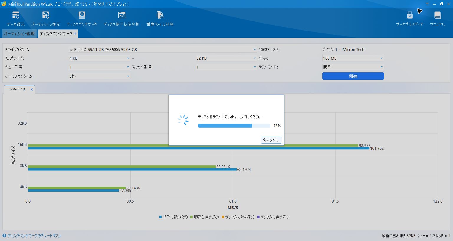Click the 8KB green write bar
The width and height of the screenshot is (453, 241).
122,167
